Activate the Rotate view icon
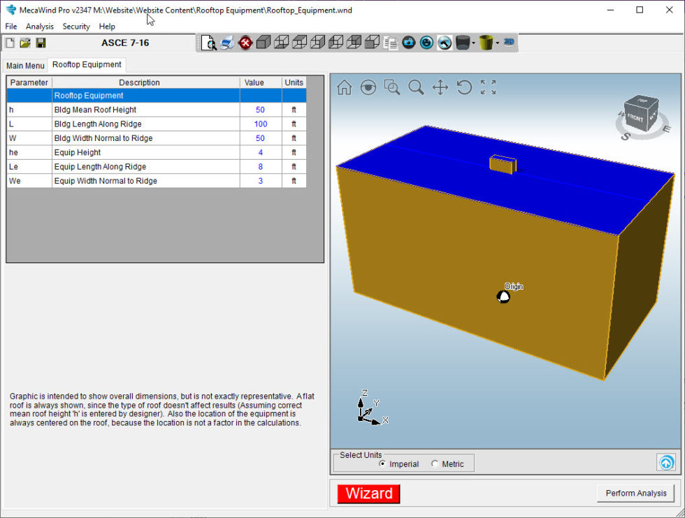Screen dimensions: 685x518 [x=463, y=87]
